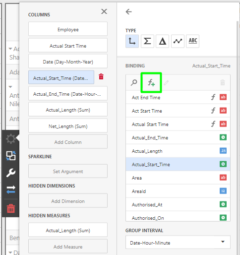Click the clock icon beside Authorised_At

[223, 204]
